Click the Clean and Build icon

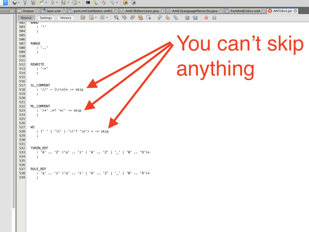(x=33, y=2)
